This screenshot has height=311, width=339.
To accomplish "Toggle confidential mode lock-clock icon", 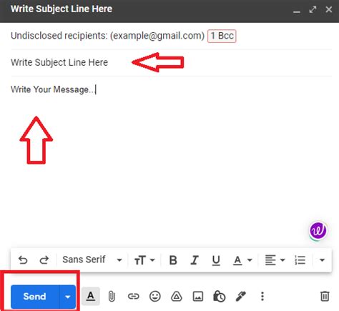I will coord(219,297).
